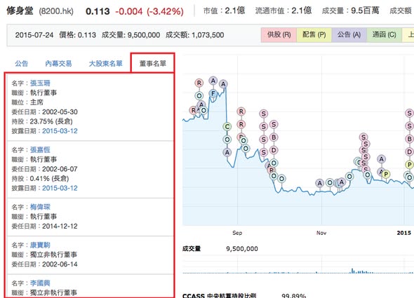This screenshot has height=298, width=414.
Task: Click the 市值：2.1億 header value
Action: 224,11
